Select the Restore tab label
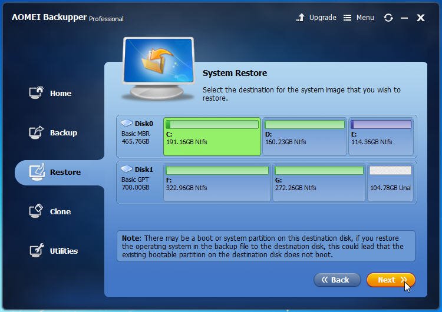Viewport: 442px width, 312px height. 65,172
